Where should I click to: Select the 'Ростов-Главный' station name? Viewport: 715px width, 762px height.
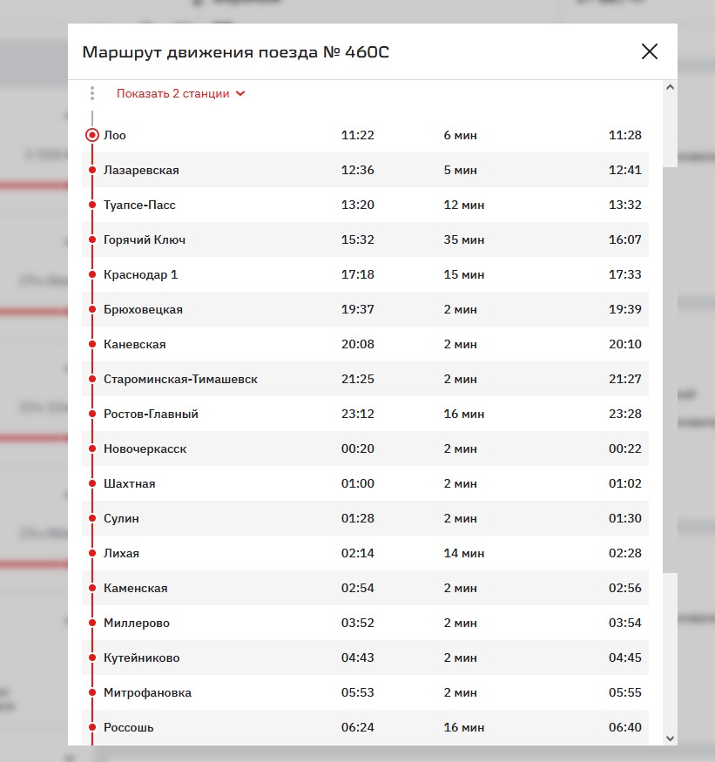[x=152, y=414]
